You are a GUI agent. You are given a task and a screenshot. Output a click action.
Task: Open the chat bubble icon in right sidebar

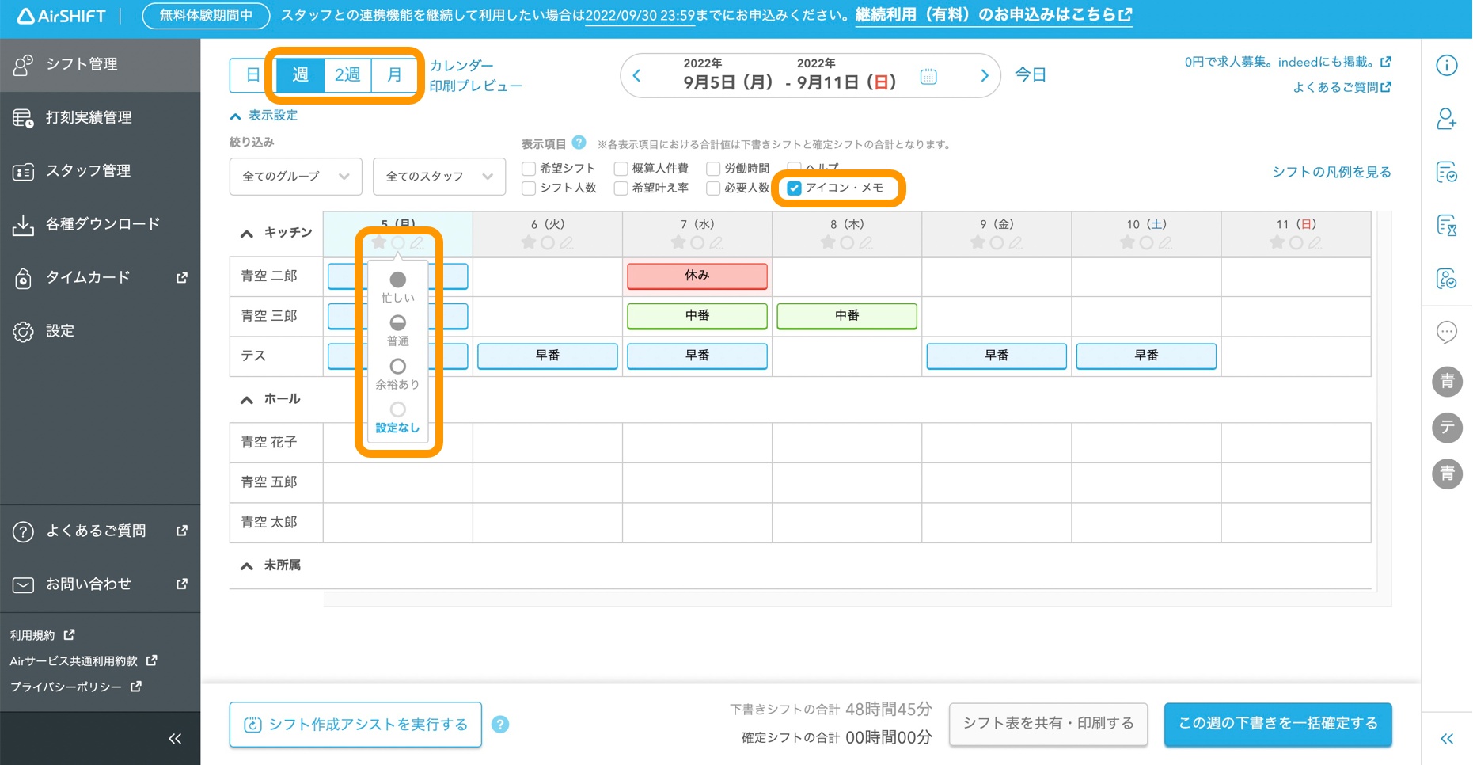click(x=1446, y=332)
